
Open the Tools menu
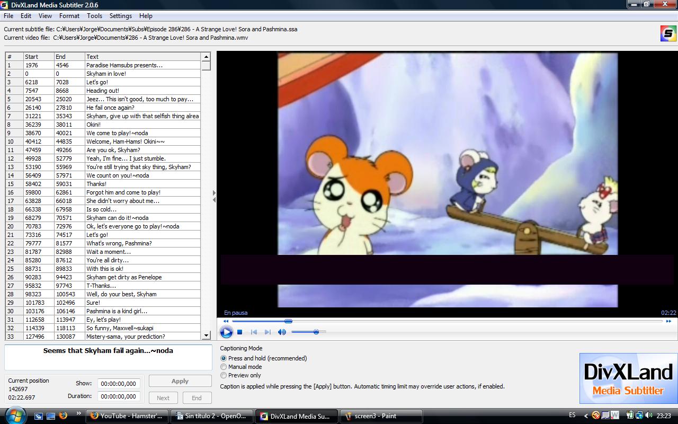[94, 16]
